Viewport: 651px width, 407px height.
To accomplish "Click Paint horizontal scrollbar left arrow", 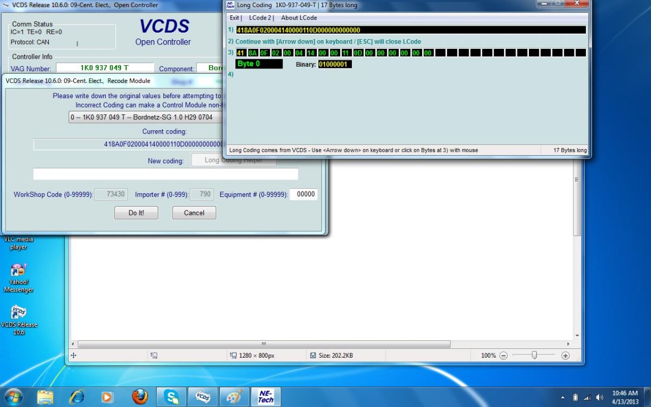I will coord(74,344).
